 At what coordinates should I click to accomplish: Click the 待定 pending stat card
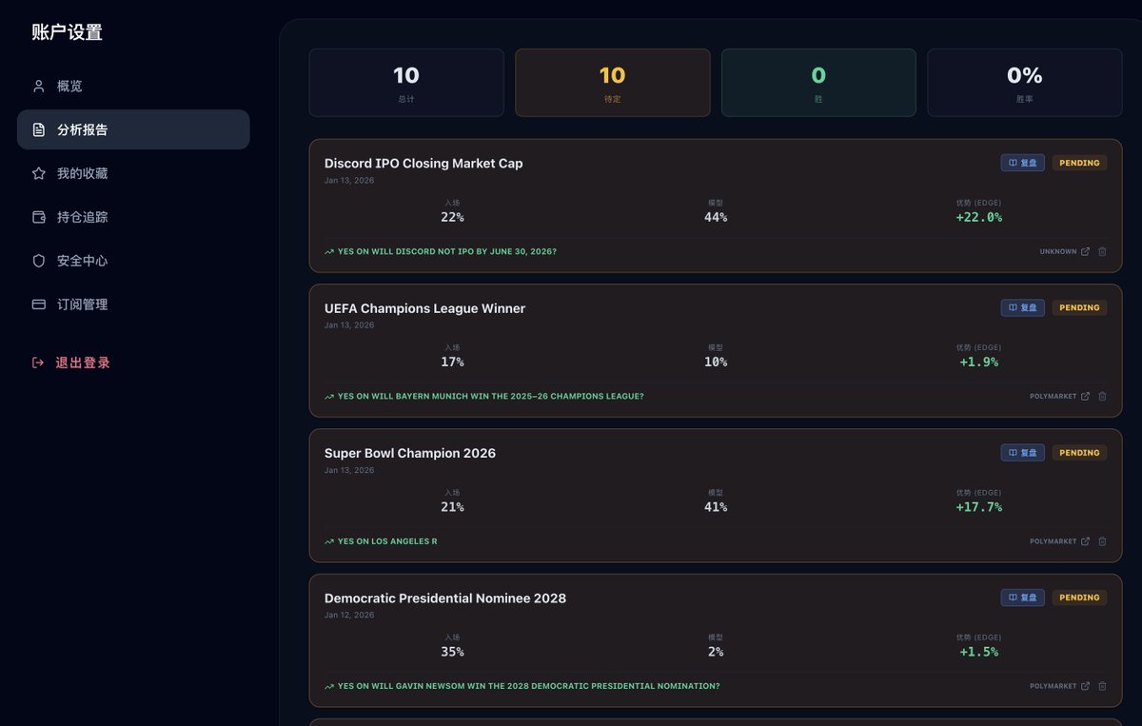click(613, 83)
